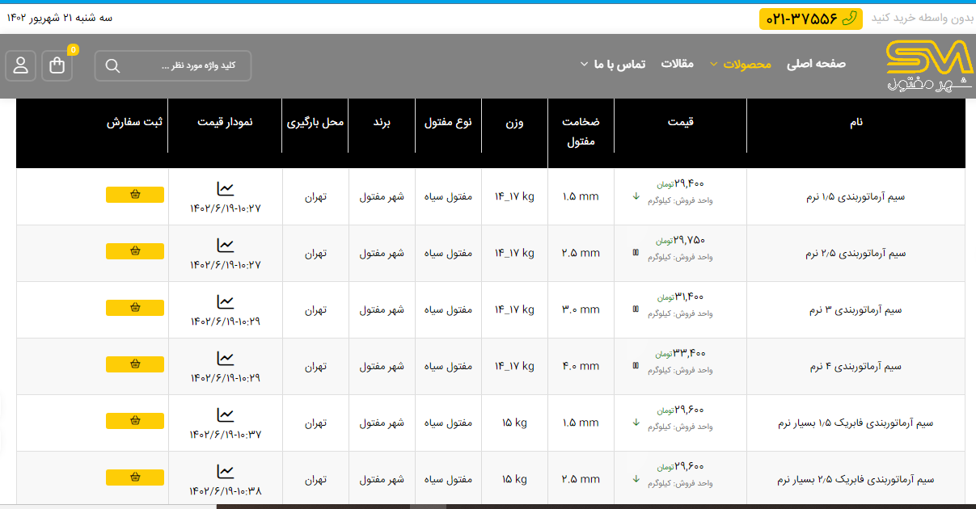Click the قیمت column header

tap(680, 123)
